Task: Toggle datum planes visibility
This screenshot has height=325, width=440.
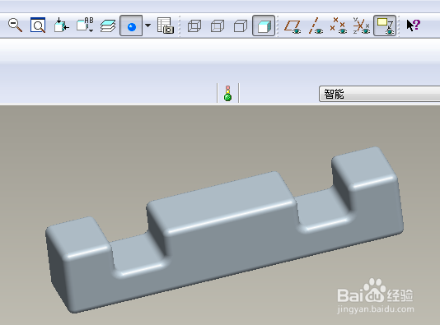Action: 293,26
